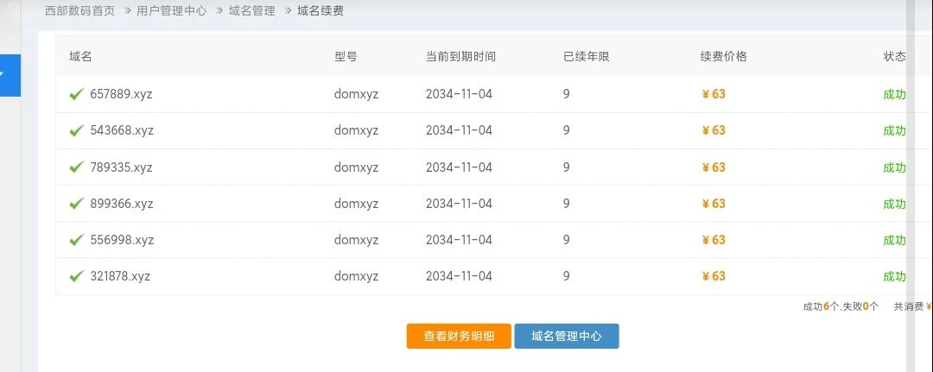Click the 域名 column header
This screenshot has height=372, width=933.
tap(80, 57)
